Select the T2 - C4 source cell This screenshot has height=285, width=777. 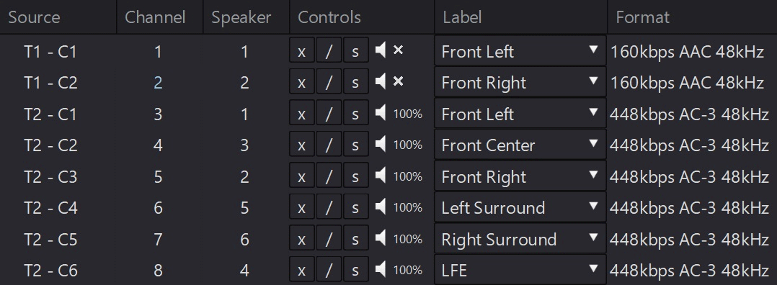[x=50, y=207]
